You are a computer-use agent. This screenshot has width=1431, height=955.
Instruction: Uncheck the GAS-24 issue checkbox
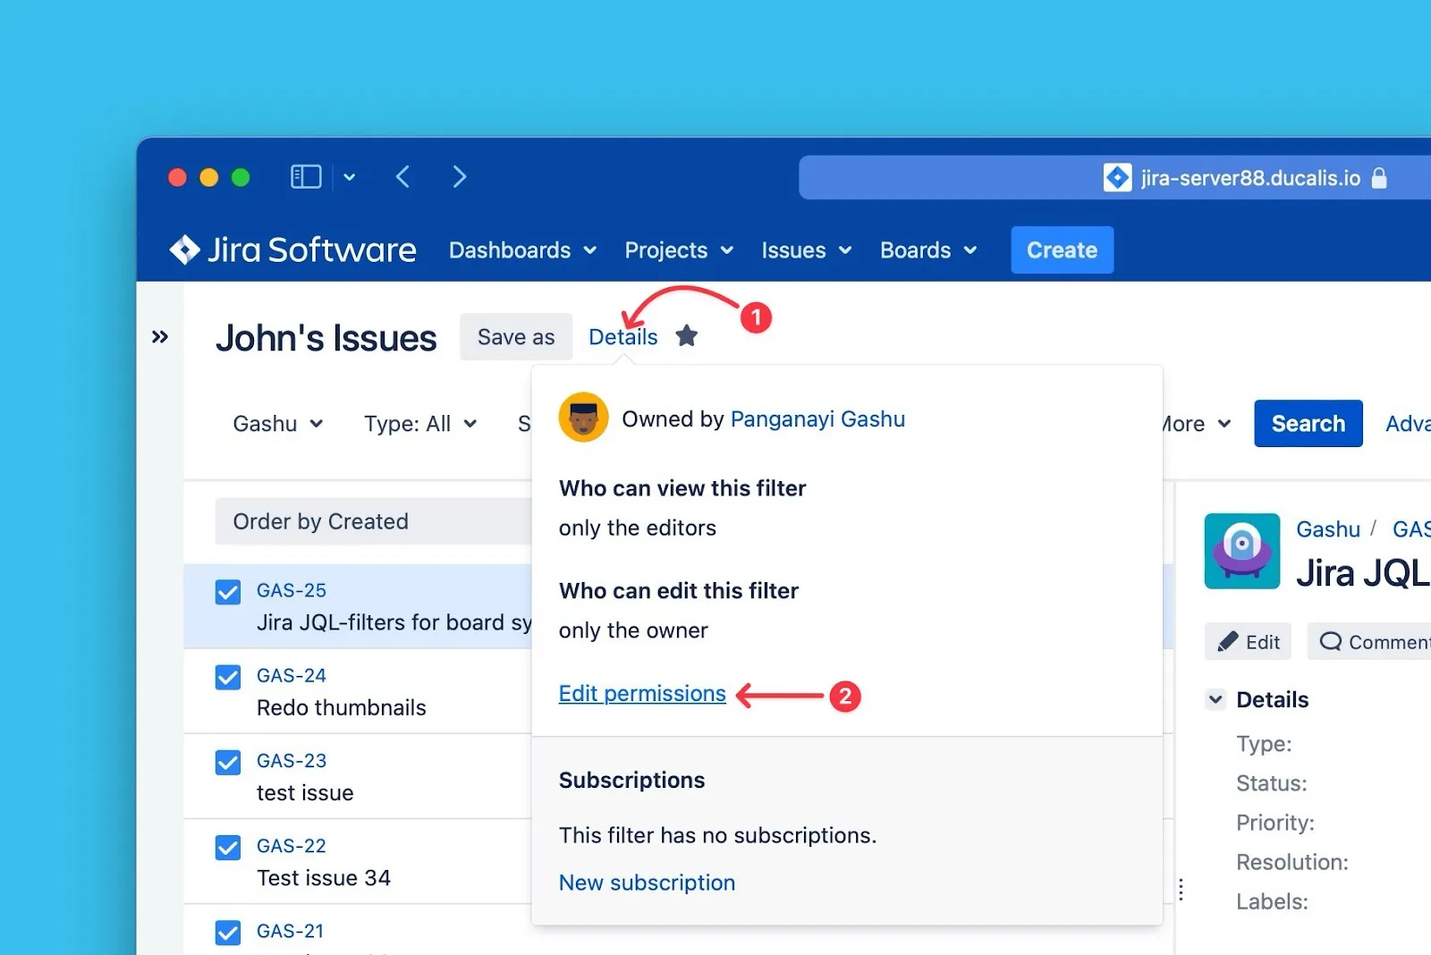pyautogui.click(x=228, y=677)
